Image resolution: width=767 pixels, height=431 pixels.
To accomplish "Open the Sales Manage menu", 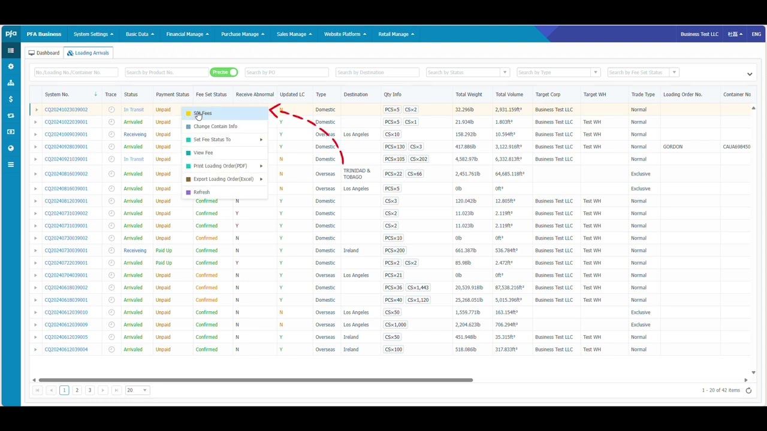I will [295, 34].
